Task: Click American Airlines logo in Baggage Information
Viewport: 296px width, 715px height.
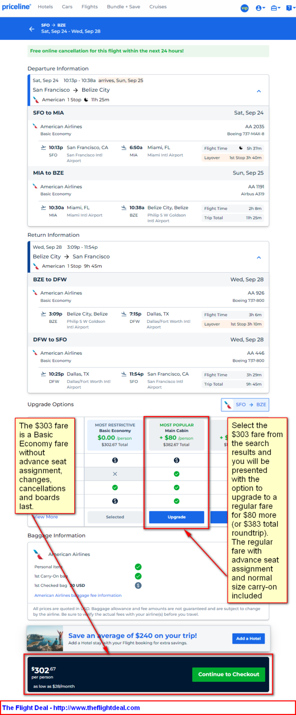Action: point(38,555)
